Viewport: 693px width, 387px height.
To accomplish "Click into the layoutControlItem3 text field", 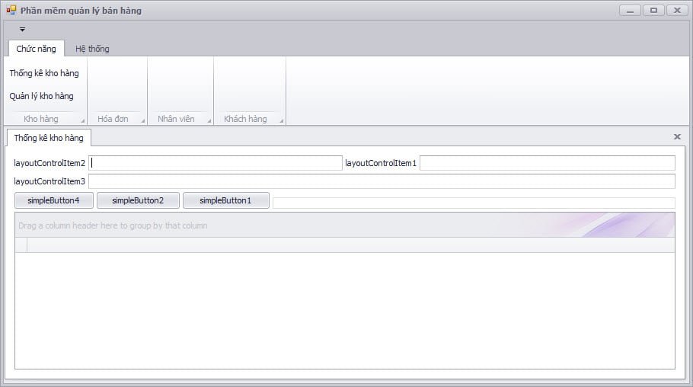I will 382,181.
